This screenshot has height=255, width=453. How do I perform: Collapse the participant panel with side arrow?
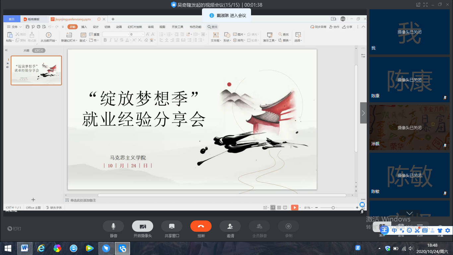(363, 113)
